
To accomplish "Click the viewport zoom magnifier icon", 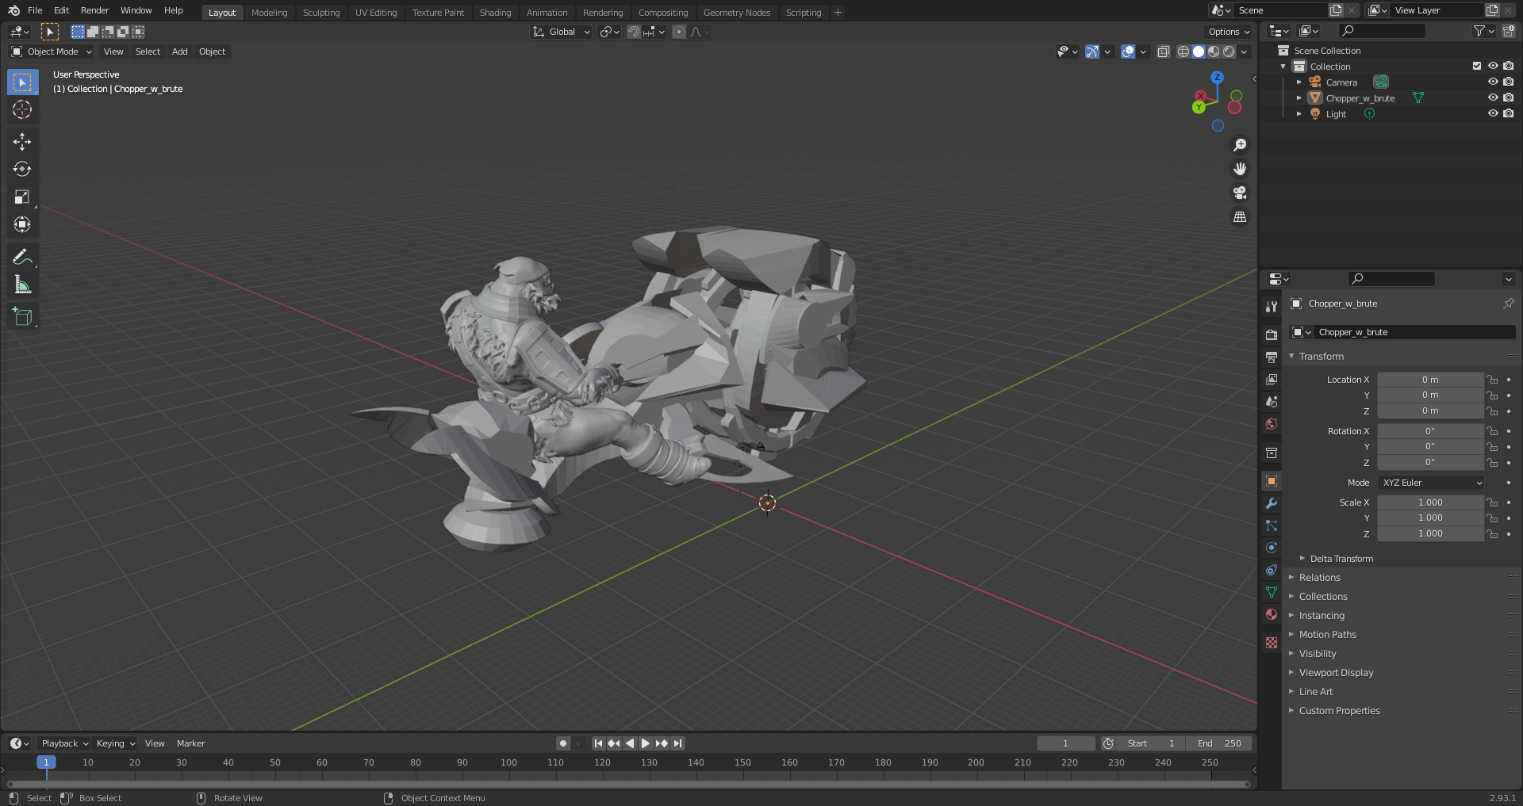I will click(x=1240, y=144).
